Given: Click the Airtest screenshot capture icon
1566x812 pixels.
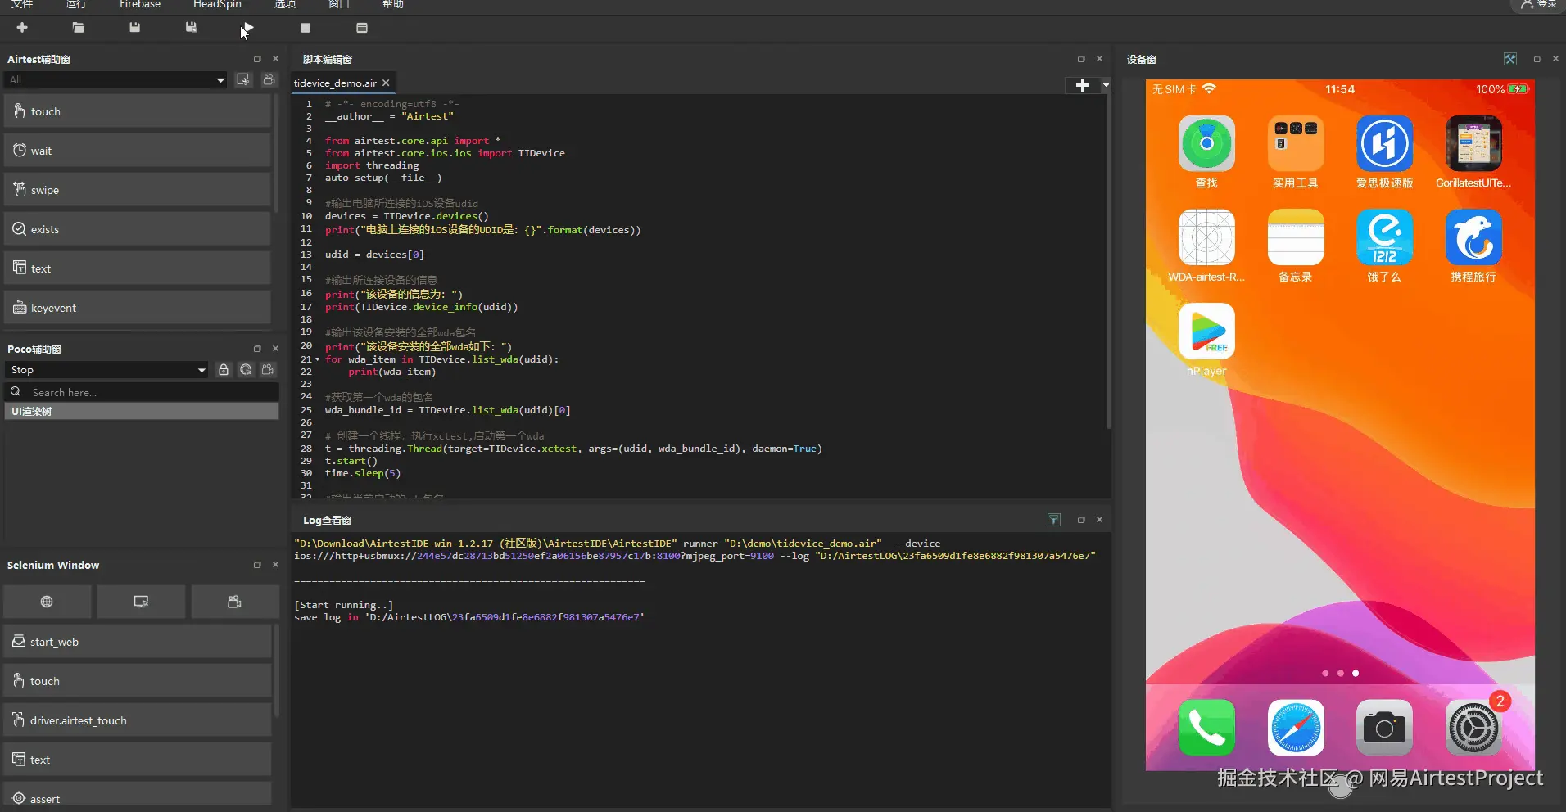Looking at the screenshot, I should click(243, 79).
